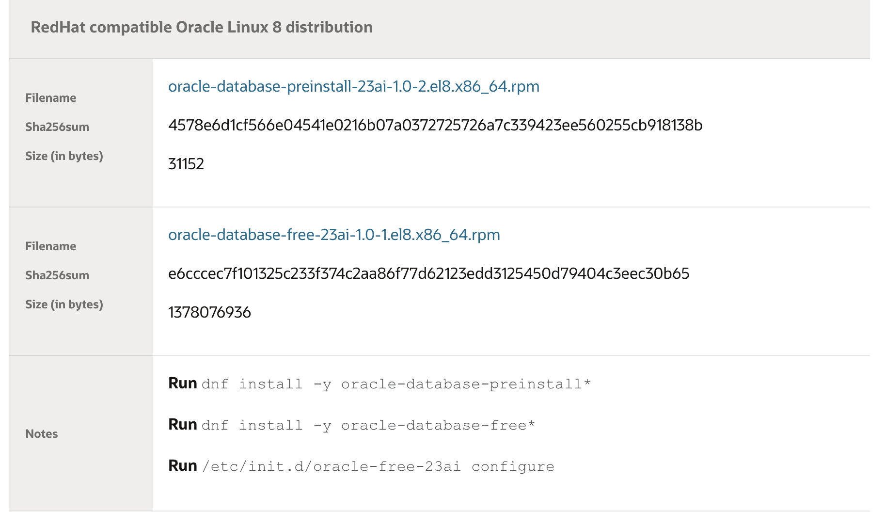Download the oracle-database-preinstall-23ai RPM file

(353, 86)
